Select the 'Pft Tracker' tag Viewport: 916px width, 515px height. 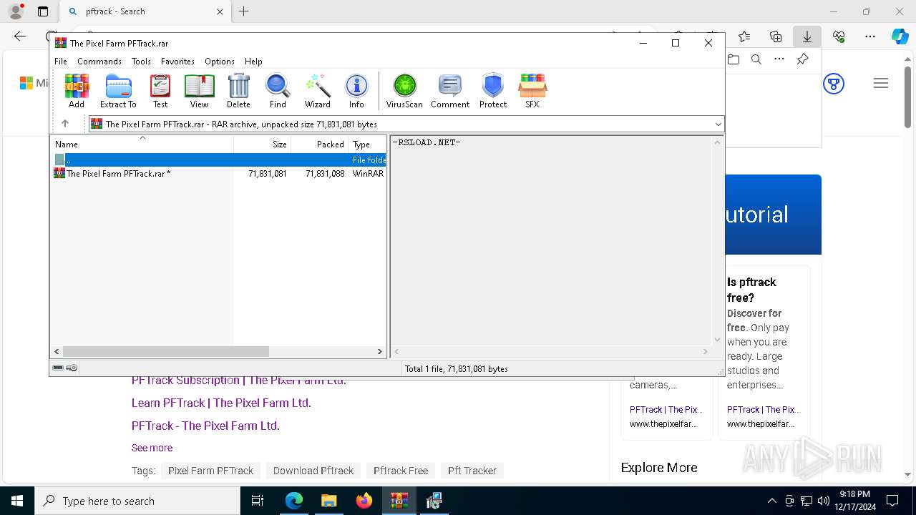472,471
